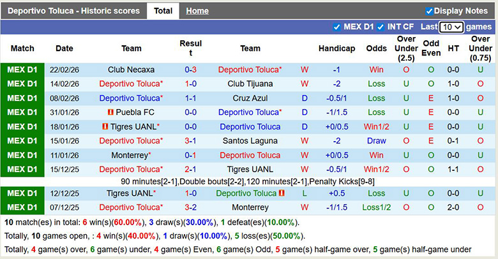Viewport: 498px width, 259px height.
Task: Click red card icon in the 12/12/25 row
Action: [x=282, y=193]
